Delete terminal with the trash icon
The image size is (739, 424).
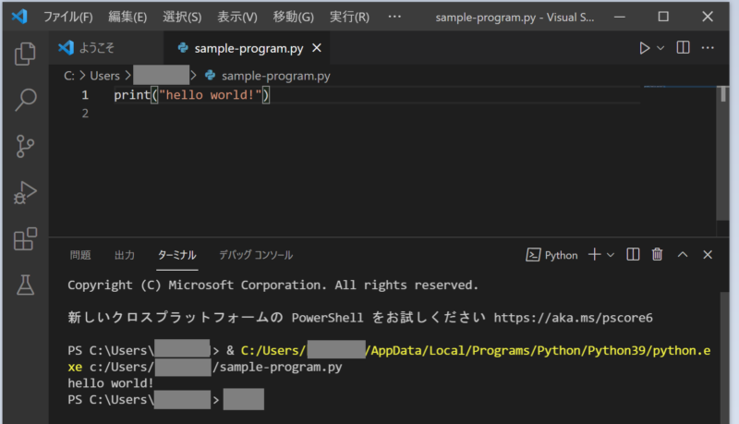657,255
